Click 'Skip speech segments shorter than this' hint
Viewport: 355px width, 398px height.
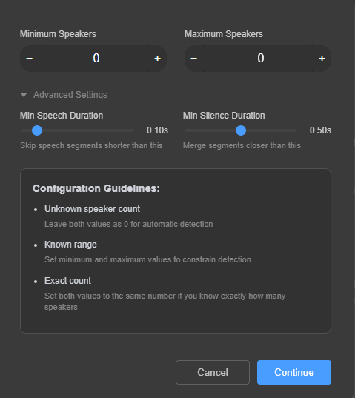(x=91, y=145)
